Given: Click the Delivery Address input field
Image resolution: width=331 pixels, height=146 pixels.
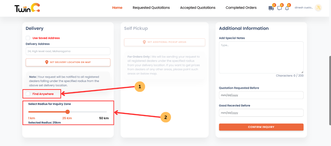Looking at the screenshot, I should coord(68,51).
